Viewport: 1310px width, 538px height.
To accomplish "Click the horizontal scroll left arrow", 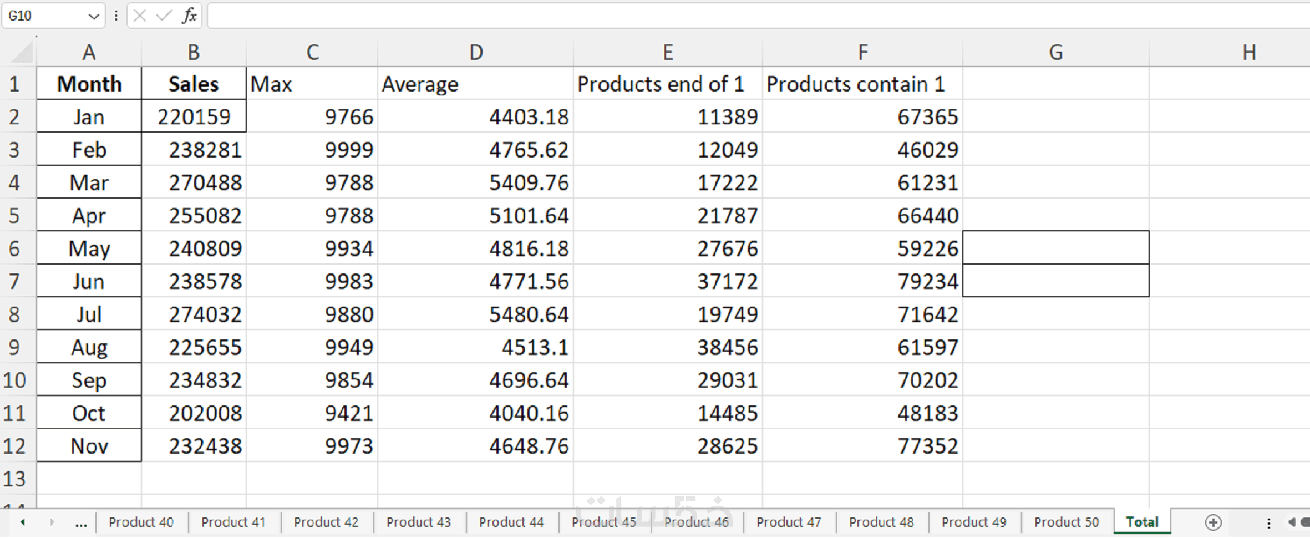I will (1292, 522).
